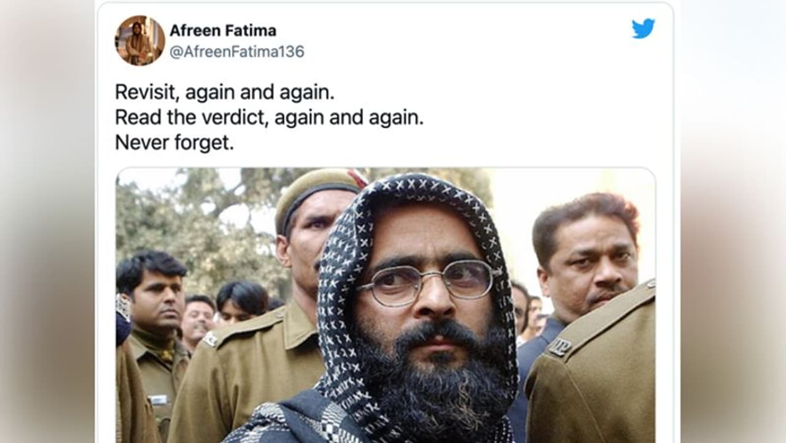
Task: Open the @AfreenFatima136 handle link
Action: pyautogui.click(x=237, y=52)
